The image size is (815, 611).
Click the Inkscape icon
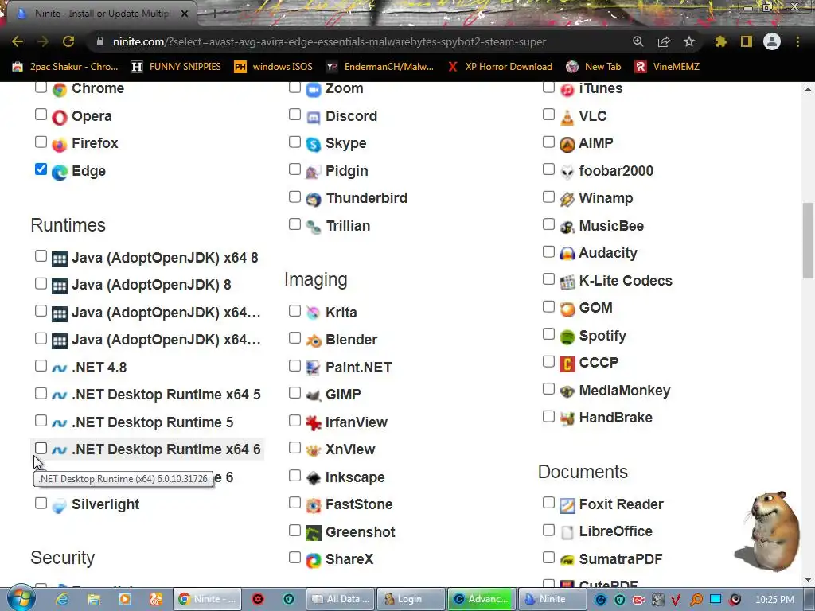314,478
